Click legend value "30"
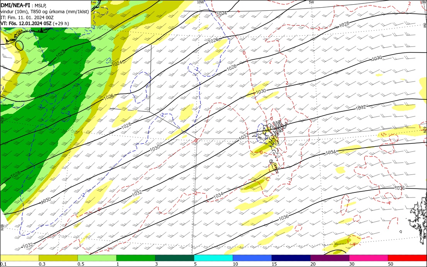Viewport: 427px width, 267px height. (352, 264)
